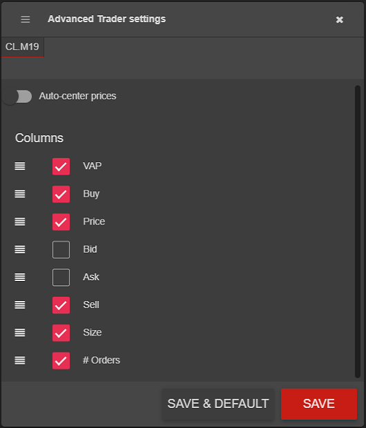The width and height of the screenshot is (366, 428).
Task: Click the SAVE button
Action: [x=319, y=404]
